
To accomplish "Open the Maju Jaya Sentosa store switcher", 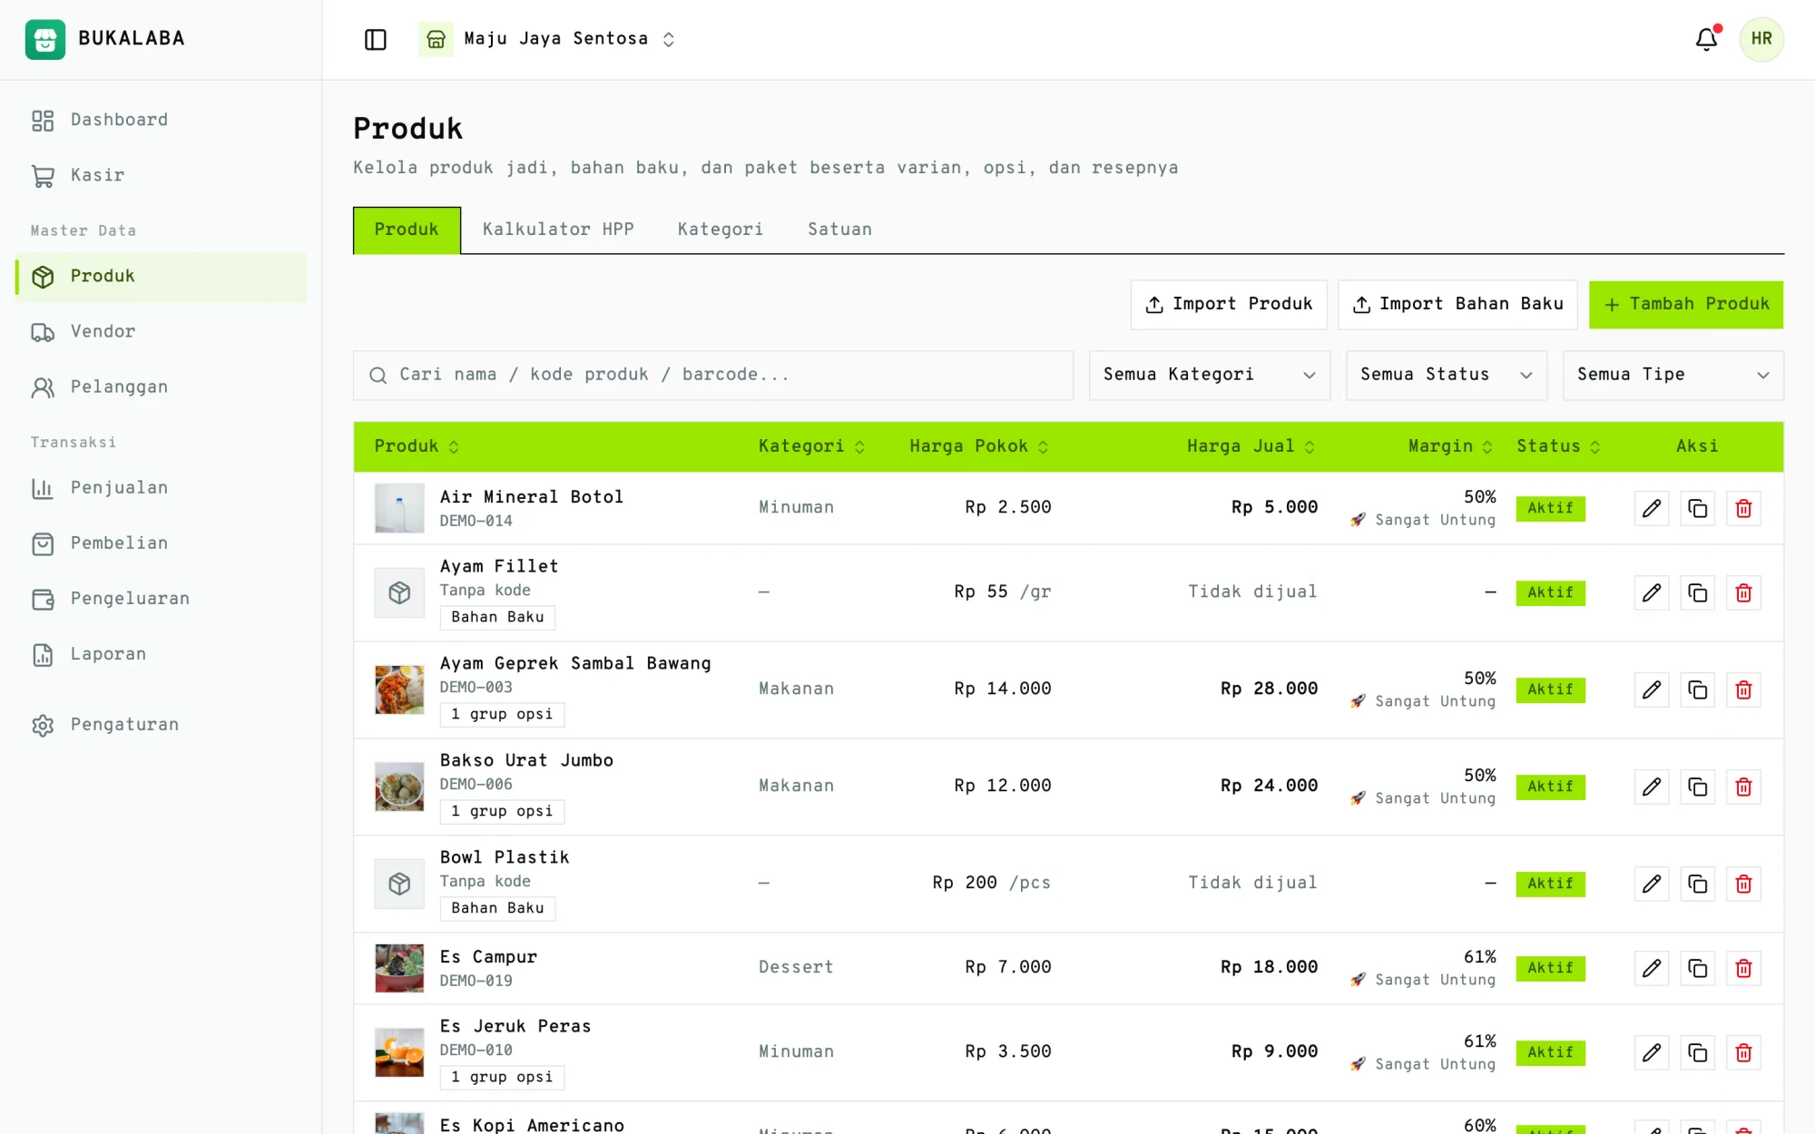I will click(547, 39).
